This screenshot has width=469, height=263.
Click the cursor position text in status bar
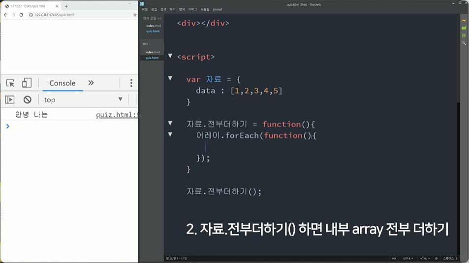tap(177, 259)
